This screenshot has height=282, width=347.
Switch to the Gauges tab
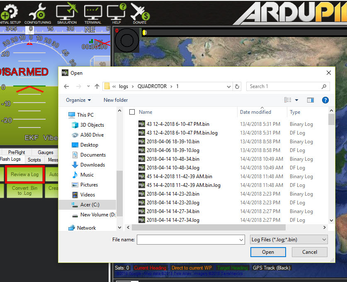[x=45, y=152]
